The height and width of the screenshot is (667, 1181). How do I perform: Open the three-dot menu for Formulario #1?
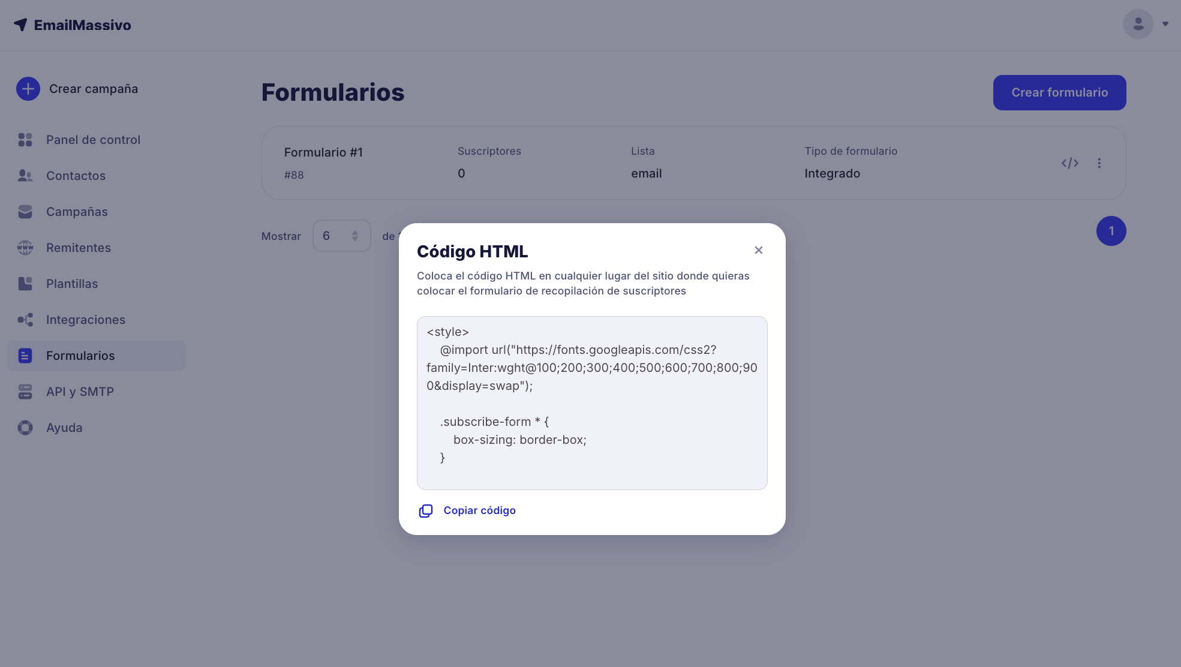tap(1099, 163)
